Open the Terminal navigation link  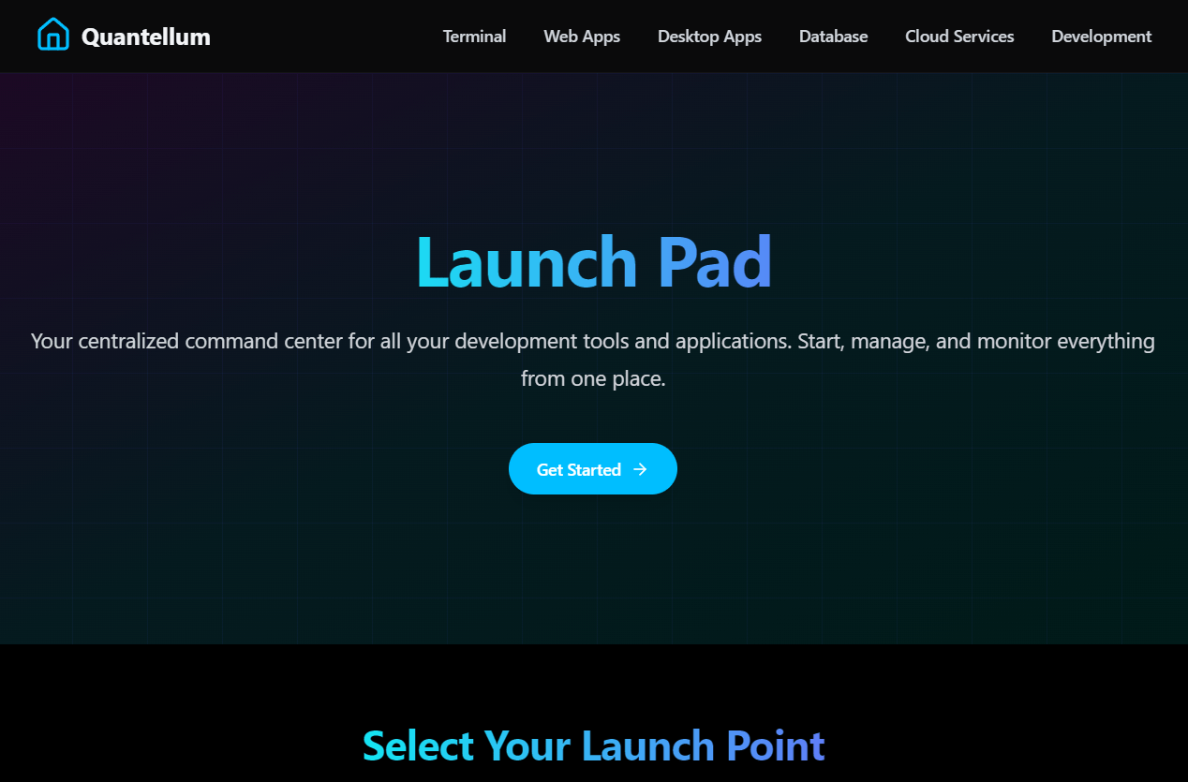click(x=474, y=37)
